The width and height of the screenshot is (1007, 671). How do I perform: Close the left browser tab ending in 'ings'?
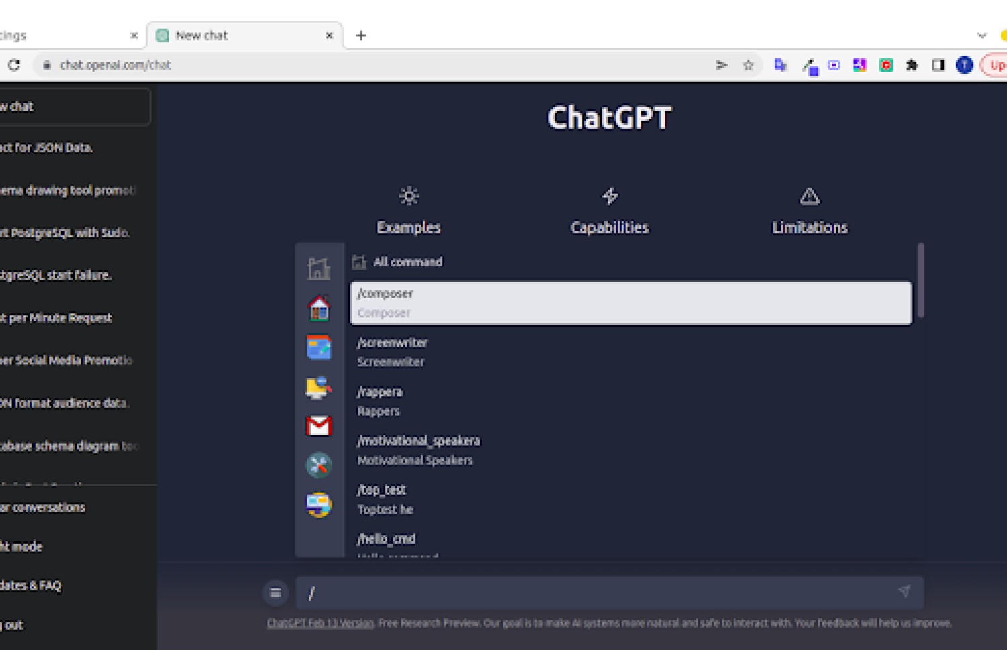click(x=134, y=36)
